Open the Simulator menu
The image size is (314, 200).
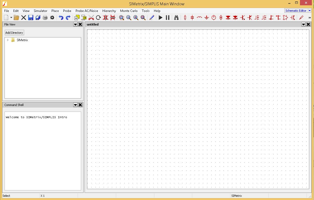click(x=41, y=11)
